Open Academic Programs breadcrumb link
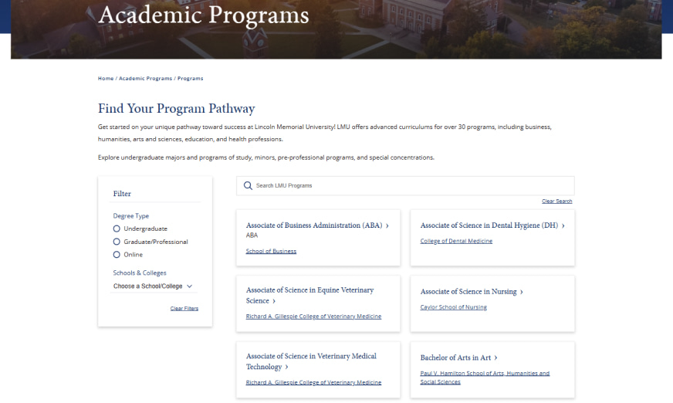 145,79
